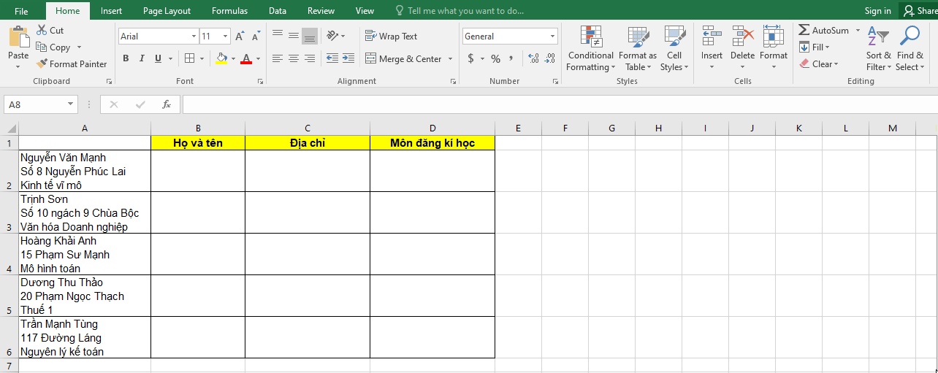
Task: Click the Insert Function fx icon
Action: pos(167,104)
